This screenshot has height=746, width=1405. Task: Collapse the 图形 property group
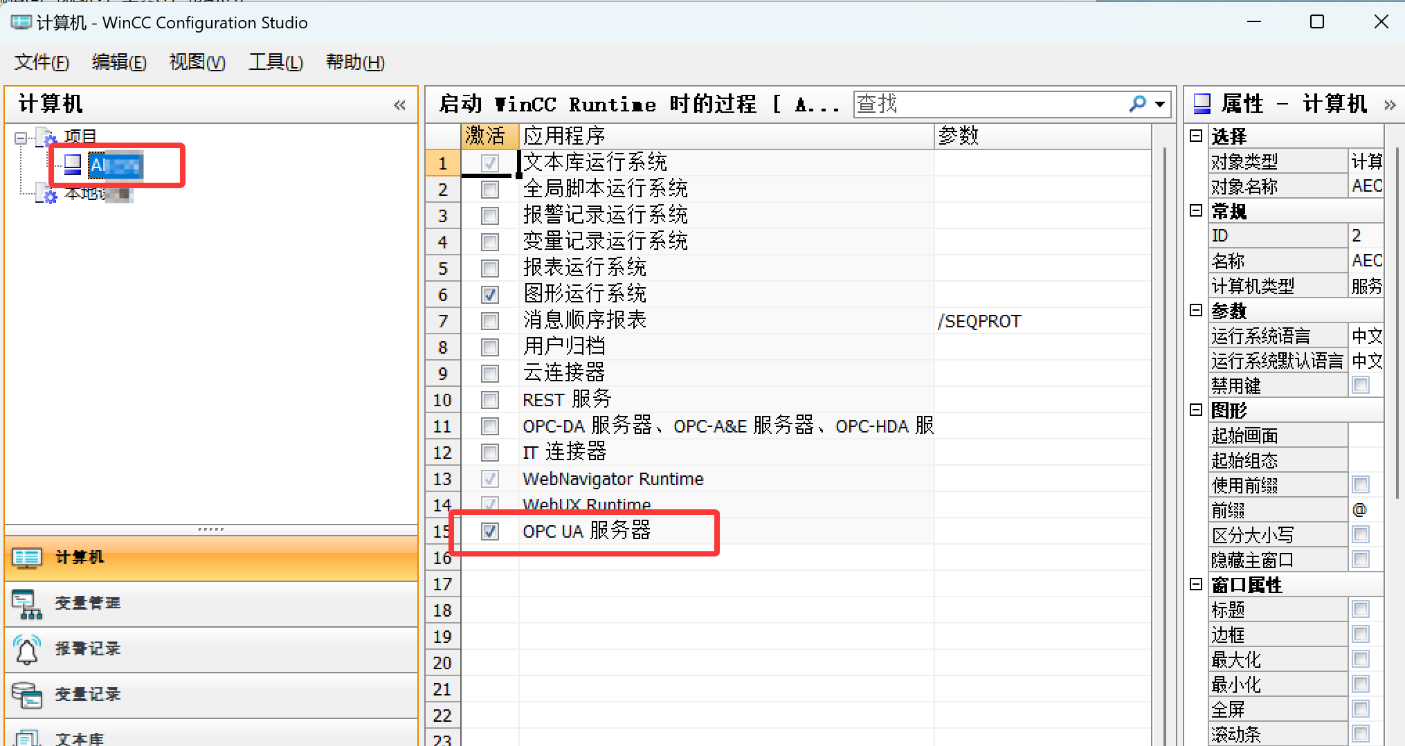click(x=1196, y=410)
